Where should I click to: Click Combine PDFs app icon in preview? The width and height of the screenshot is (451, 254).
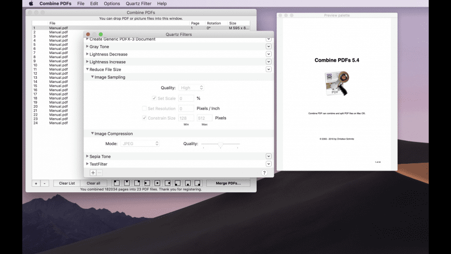[x=337, y=83]
